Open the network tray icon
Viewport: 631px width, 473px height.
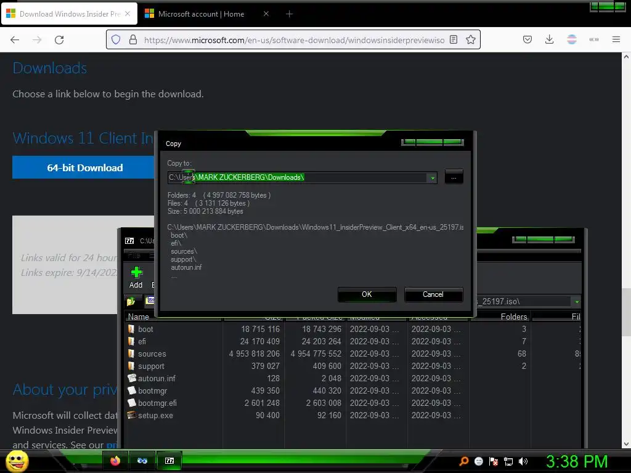click(x=508, y=461)
